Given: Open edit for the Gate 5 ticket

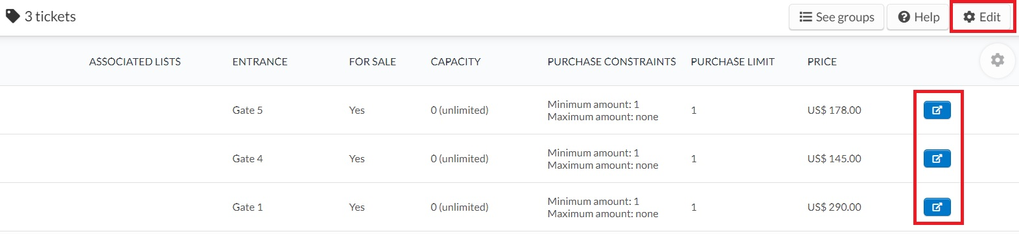Looking at the screenshot, I should pos(937,110).
